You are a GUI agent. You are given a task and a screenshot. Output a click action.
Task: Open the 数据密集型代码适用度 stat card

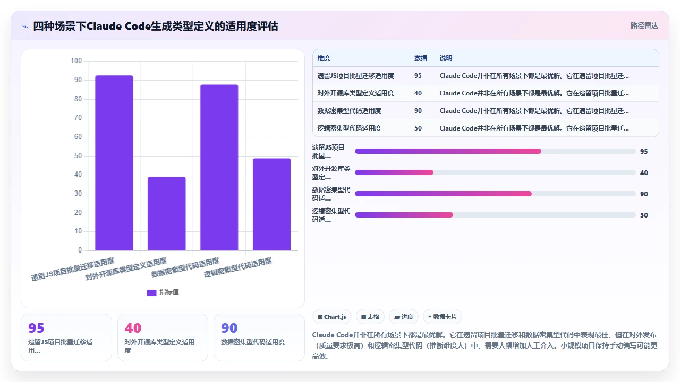click(x=259, y=337)
